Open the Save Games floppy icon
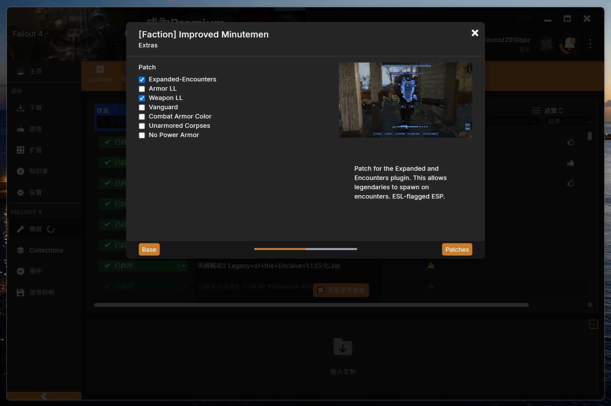611x406 pixels. point(21,292)
